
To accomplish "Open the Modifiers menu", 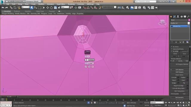I will tap(41, 4).
